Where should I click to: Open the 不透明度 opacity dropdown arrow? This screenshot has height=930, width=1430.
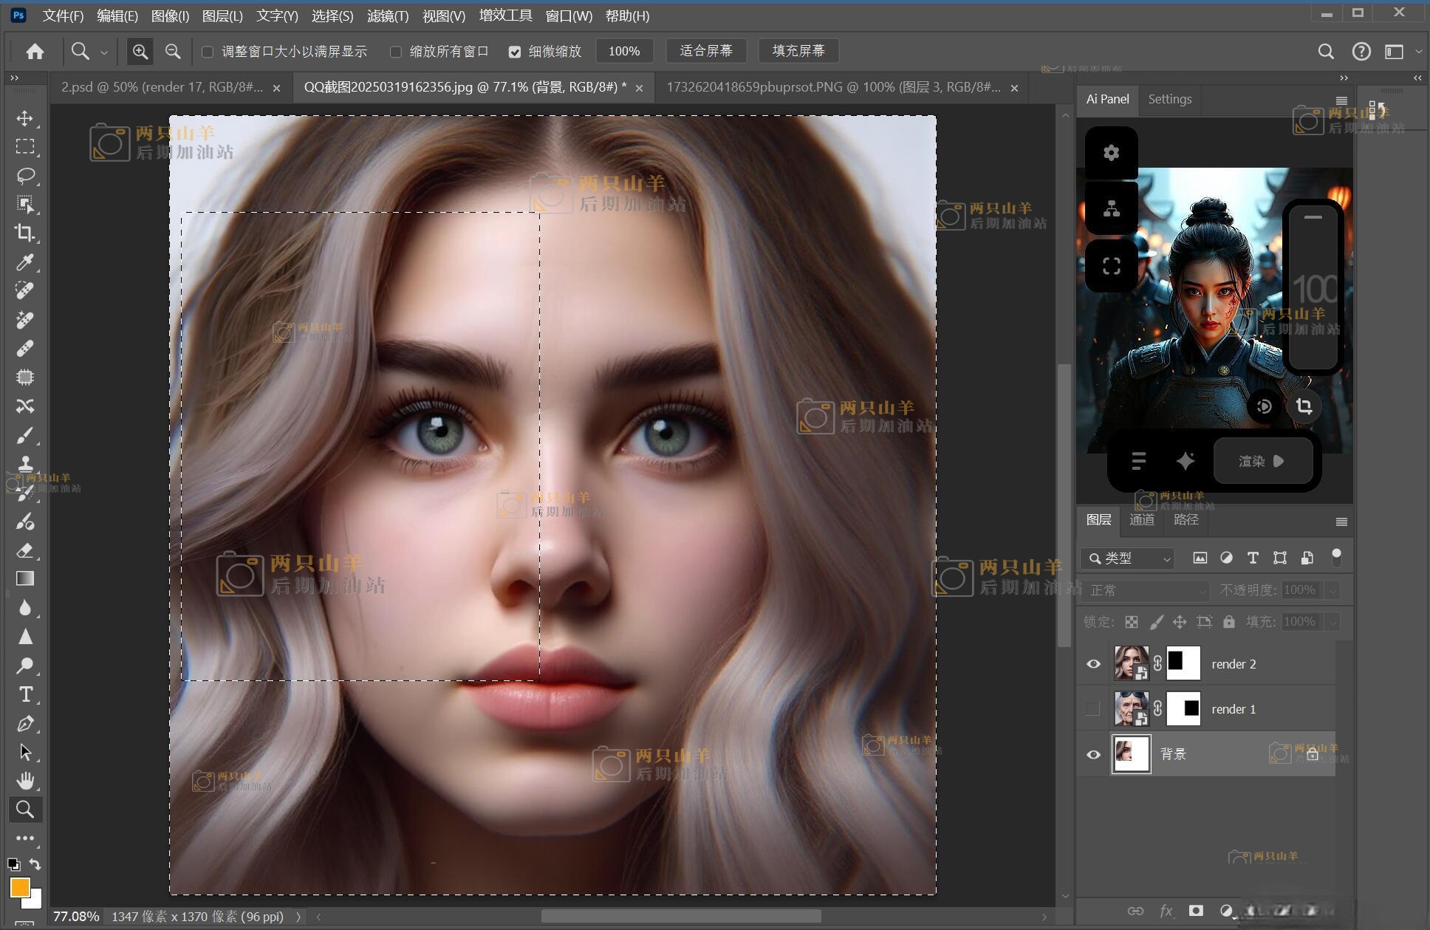tap(1332, 590)
